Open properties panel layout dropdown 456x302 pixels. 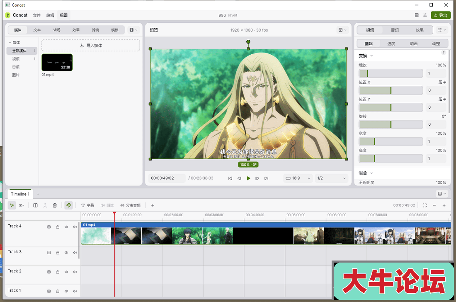click(x=442, y=30)
